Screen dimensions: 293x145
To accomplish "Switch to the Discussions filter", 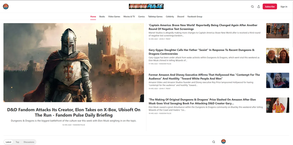I will [29, 142].
